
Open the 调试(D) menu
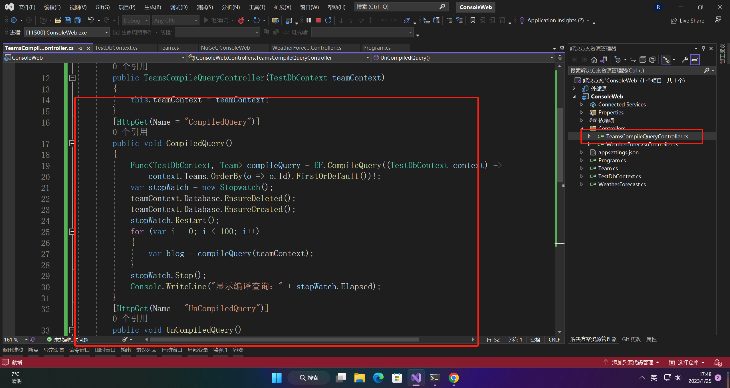pyautogui.click(x=179, y=7)
